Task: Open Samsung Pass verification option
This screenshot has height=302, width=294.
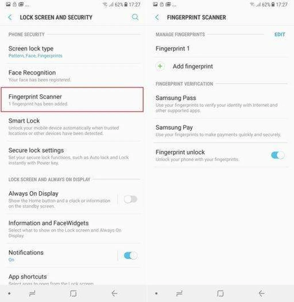Action: [220, 104]
